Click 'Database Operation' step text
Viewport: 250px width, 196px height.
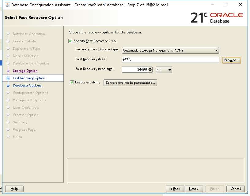(x=29, y=34)
